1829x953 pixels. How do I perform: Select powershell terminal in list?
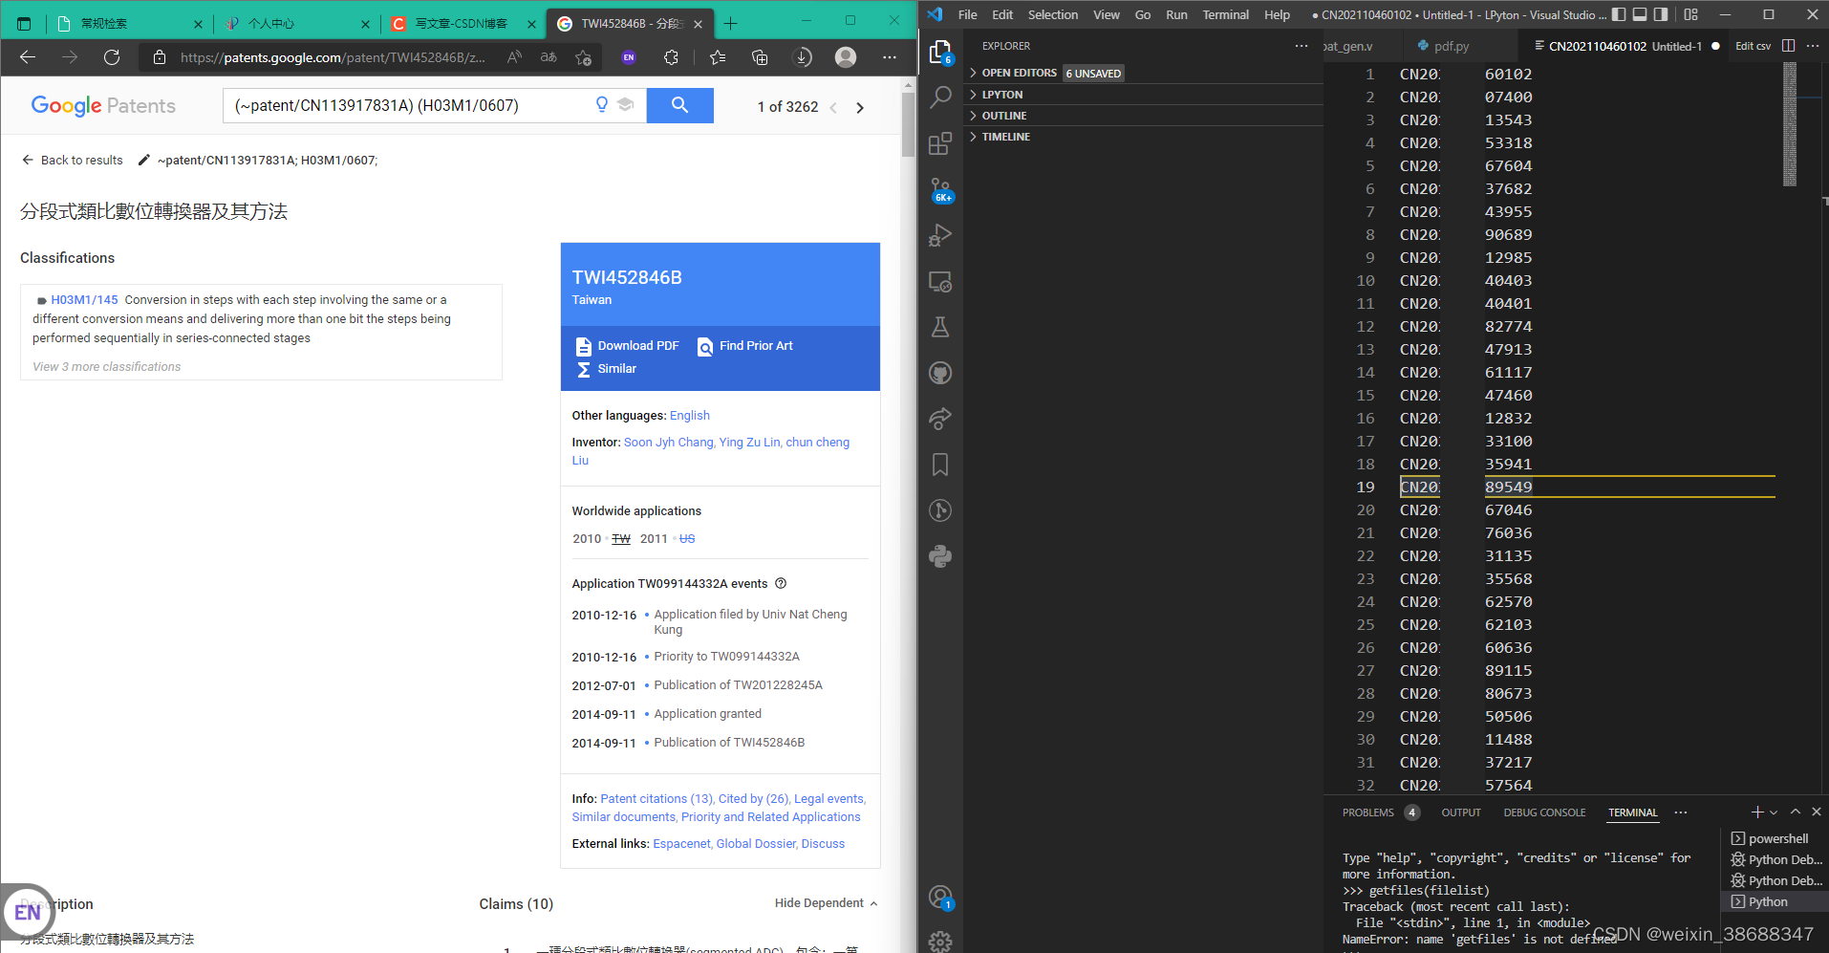coord(1776,838)
